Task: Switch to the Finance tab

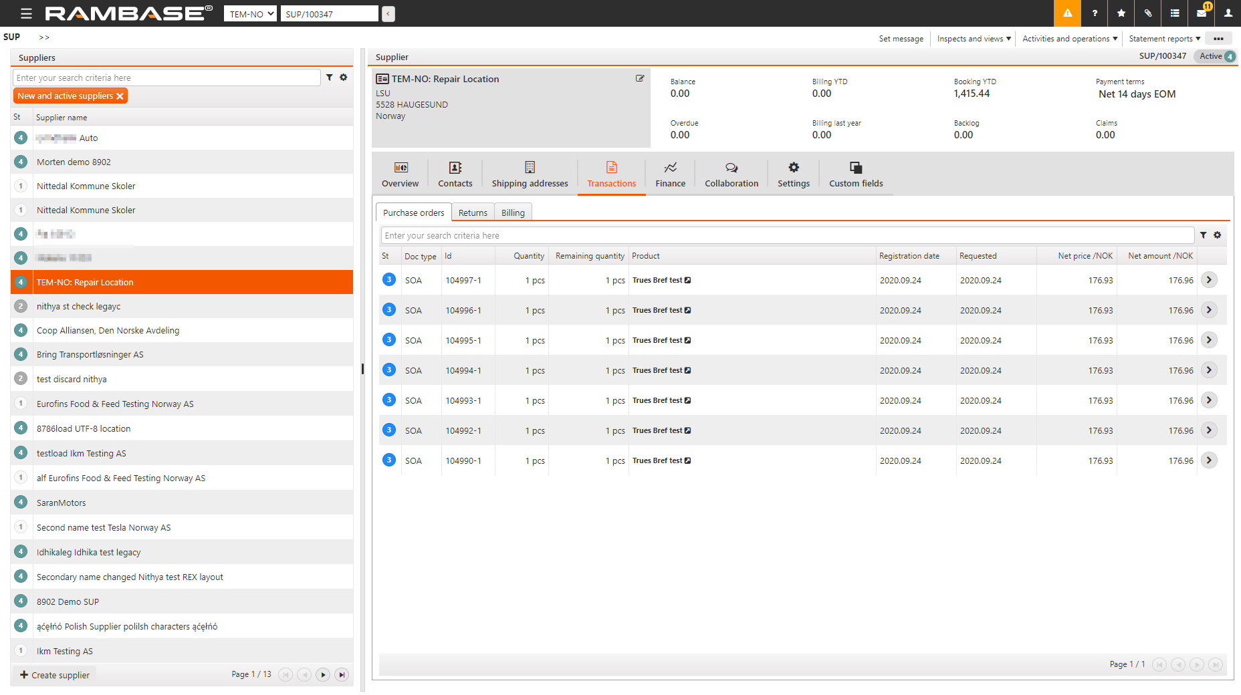Action: pyautogui.click(x=670, y=174)
